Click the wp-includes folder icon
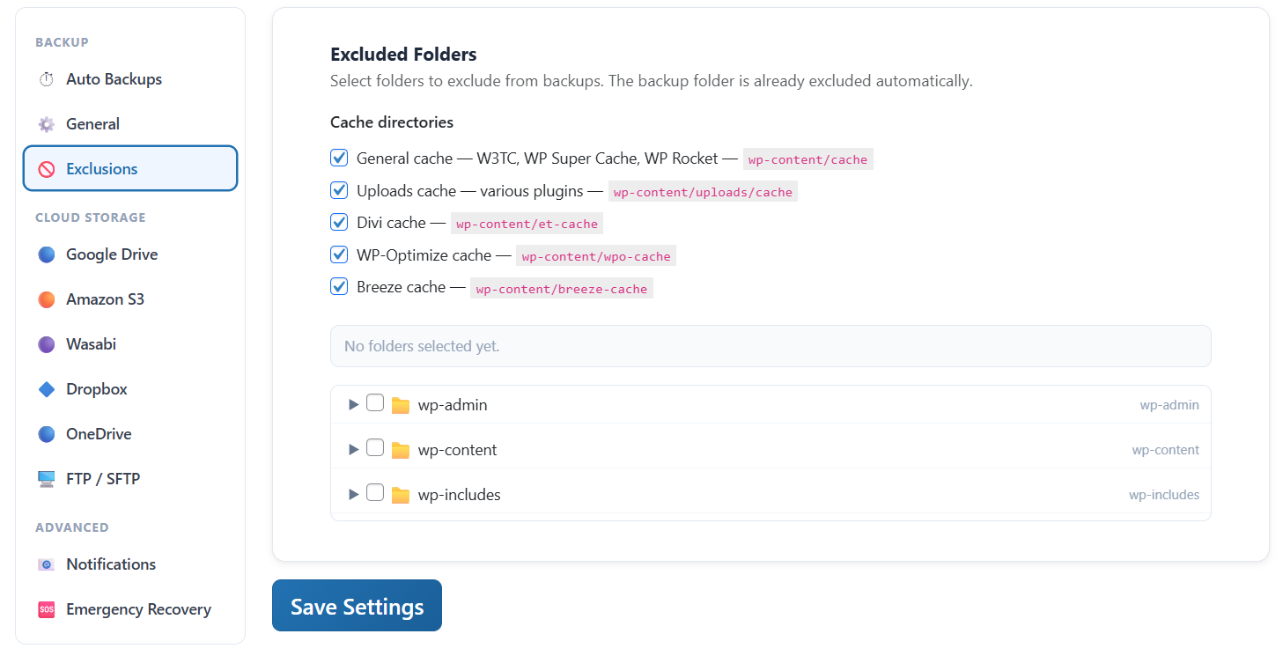 pyautogui.click(x=401, y=495)
